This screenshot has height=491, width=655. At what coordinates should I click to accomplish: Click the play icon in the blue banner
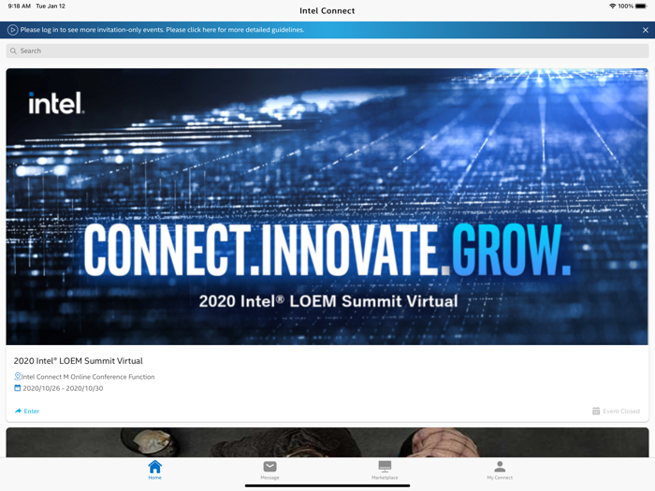tap(12, 30)
